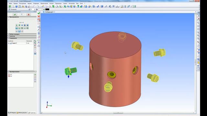Open the Построения menu
The image size is (207, 116).
coord(22,4)
